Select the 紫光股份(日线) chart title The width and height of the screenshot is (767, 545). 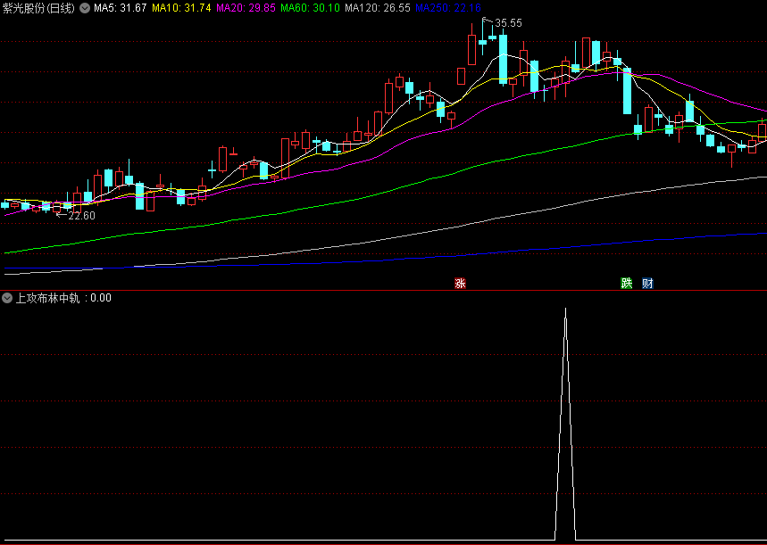point(38,8)
